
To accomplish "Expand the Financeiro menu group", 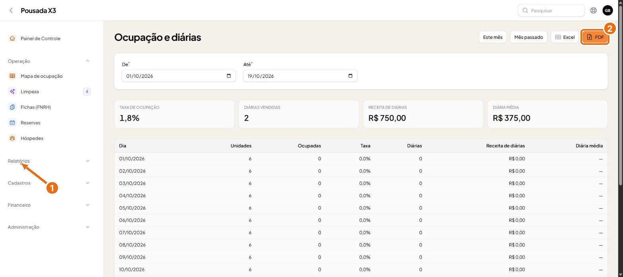I will pyautogui.click(x=49, y=205).
